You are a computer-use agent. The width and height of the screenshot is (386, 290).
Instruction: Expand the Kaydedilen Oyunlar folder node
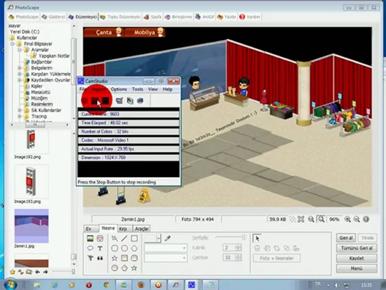pos(20,80)
